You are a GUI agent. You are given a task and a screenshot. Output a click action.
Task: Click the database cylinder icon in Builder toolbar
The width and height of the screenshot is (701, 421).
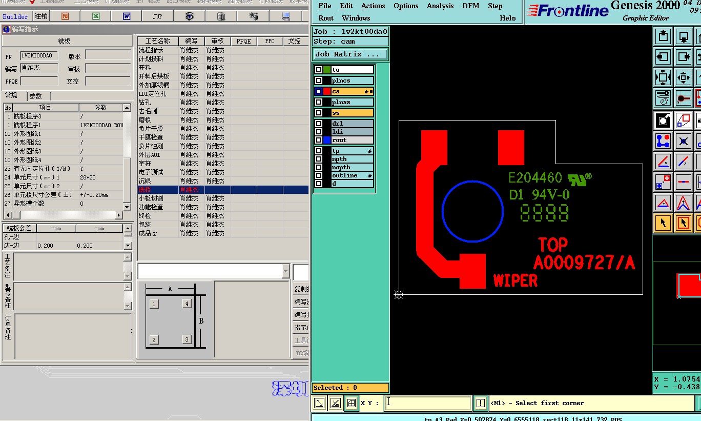click(x=221, y=16)
